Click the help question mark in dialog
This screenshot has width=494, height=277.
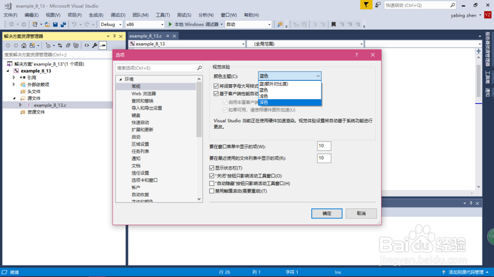[x=357, y=55]
